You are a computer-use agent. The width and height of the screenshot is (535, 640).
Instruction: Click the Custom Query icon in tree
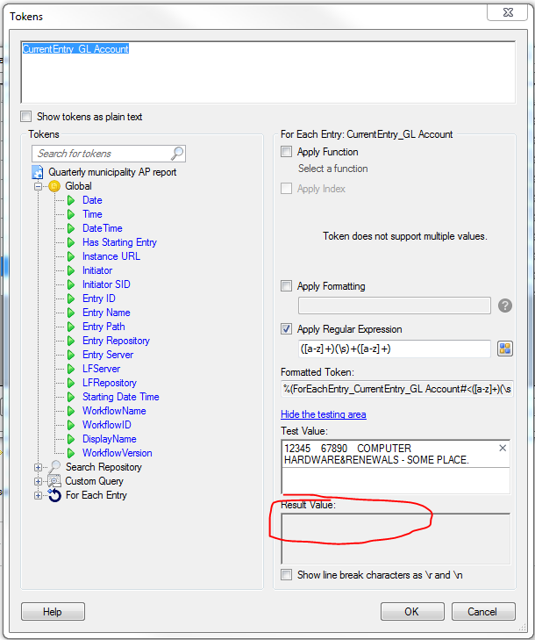click(x=54, y=481)
